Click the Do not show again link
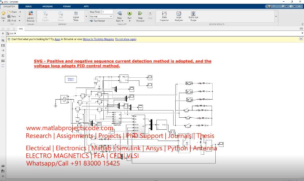The image size is (304, 181). point(126,39)
